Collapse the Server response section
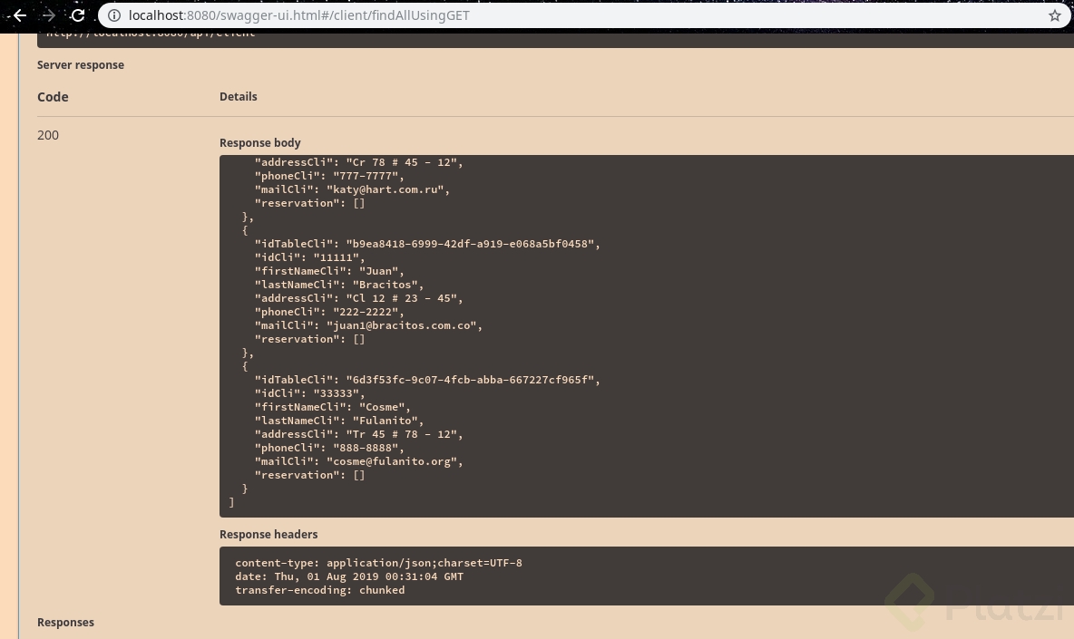 pos(81,64)
